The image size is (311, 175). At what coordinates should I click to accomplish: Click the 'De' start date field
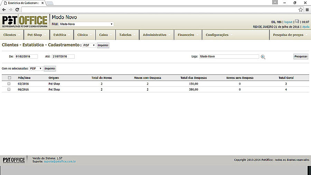26,56
